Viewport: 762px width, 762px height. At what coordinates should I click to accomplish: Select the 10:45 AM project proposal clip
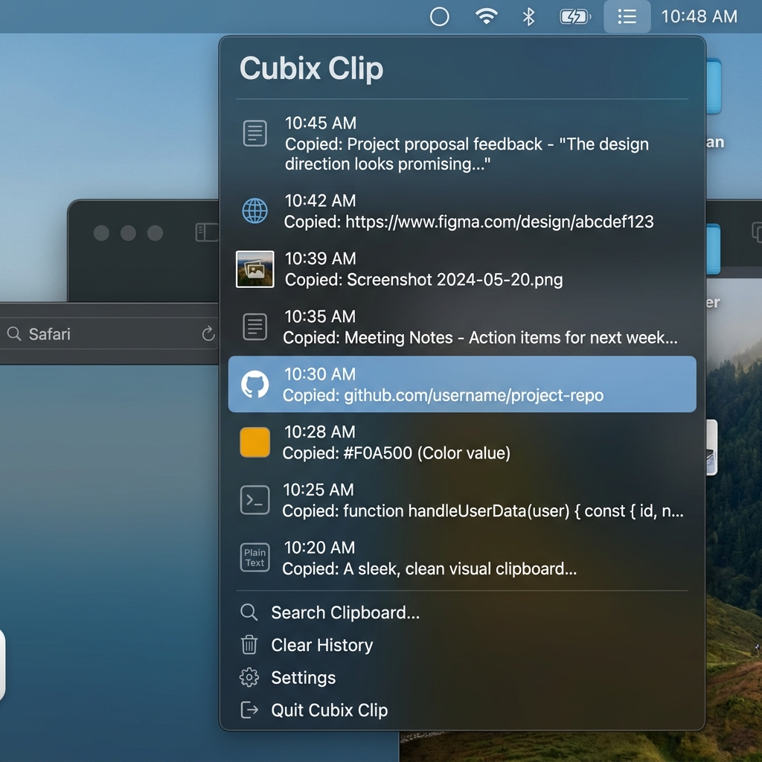462,144
